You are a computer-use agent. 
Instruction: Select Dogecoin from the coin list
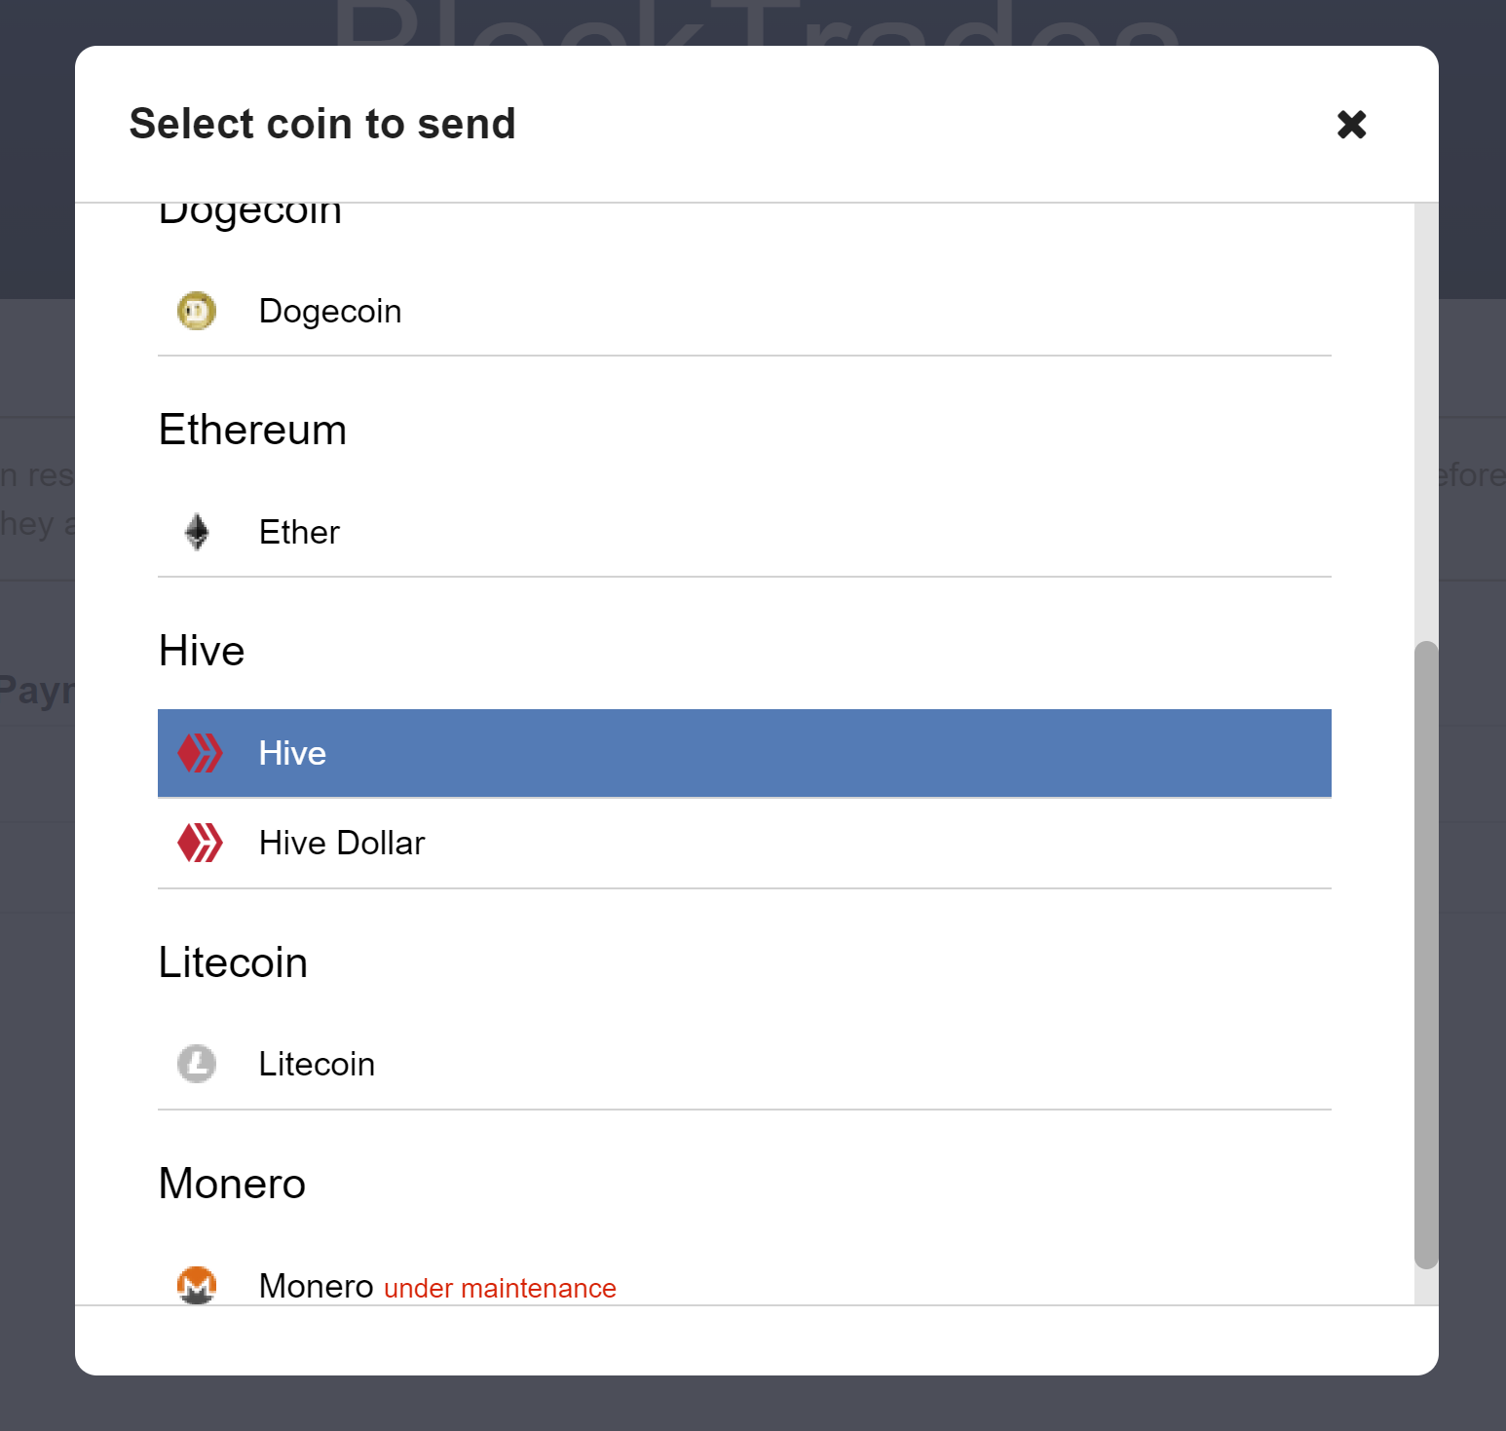pyautogui.click(x=744, y=312)
